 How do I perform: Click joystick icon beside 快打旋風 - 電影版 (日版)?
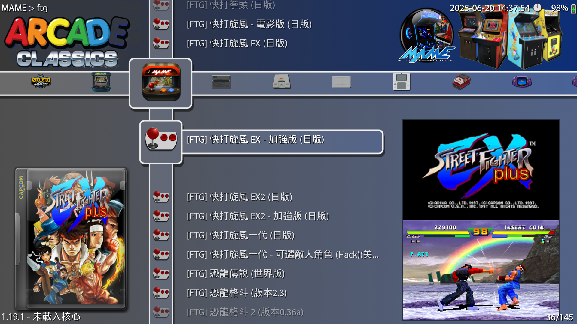point(161,24)
